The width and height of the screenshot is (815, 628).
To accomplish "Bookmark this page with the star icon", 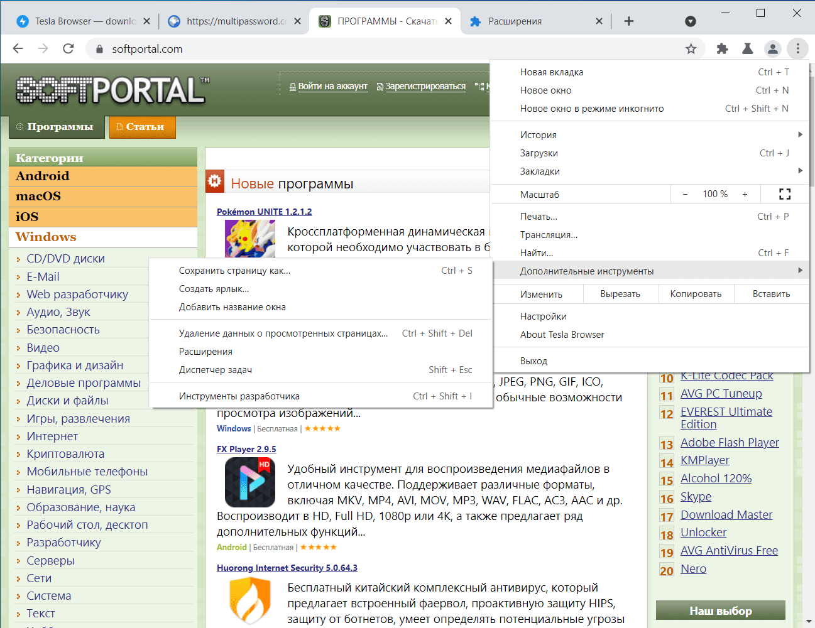I will click(691, 49).
